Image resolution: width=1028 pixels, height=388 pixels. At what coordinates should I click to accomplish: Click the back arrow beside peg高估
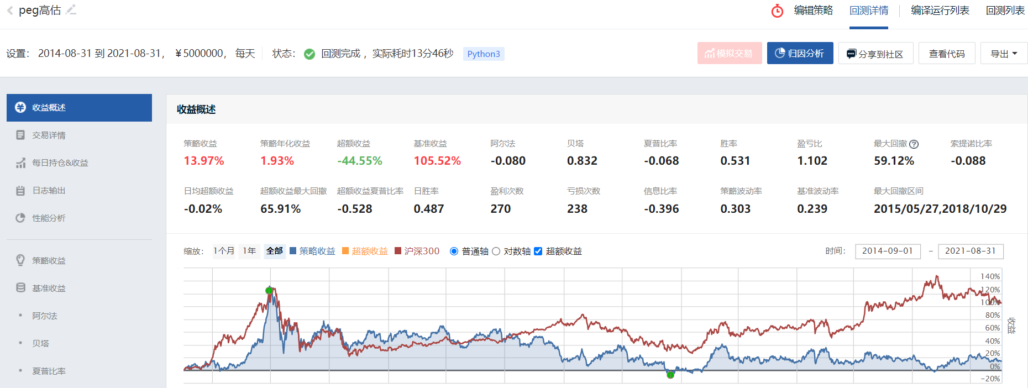tap(10, 11)
